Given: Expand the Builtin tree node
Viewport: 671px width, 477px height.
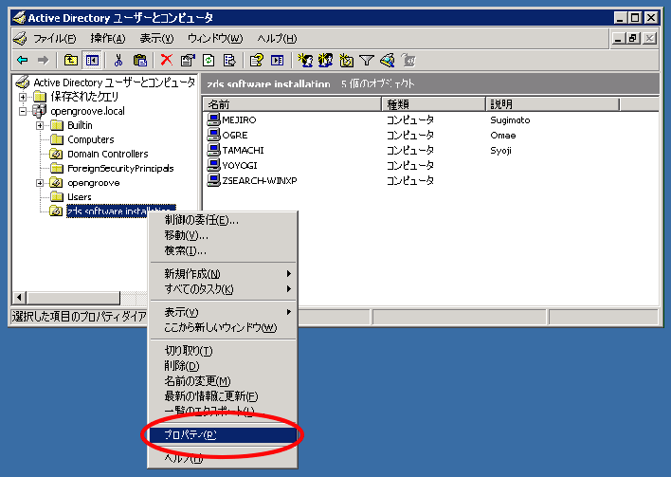Looking at the screenshot, I should 40,125.
